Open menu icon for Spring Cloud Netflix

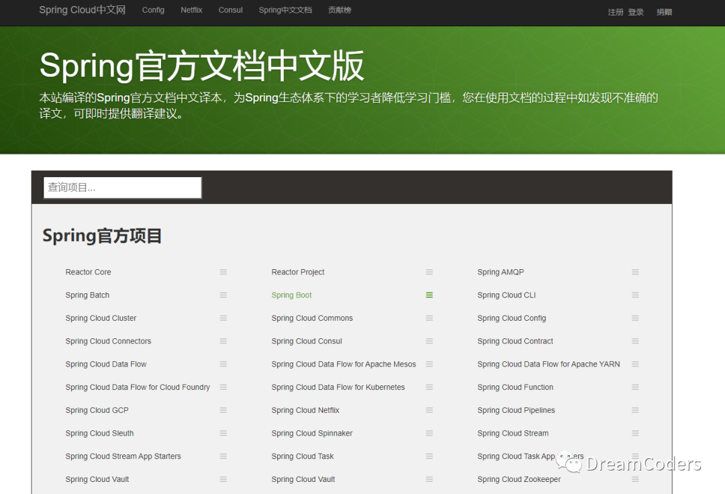429,410
